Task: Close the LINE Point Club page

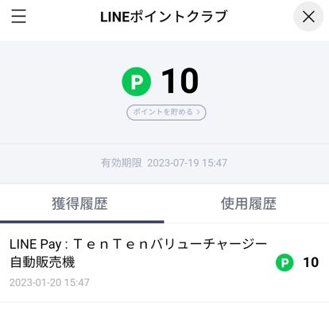Action: point(308,17)
